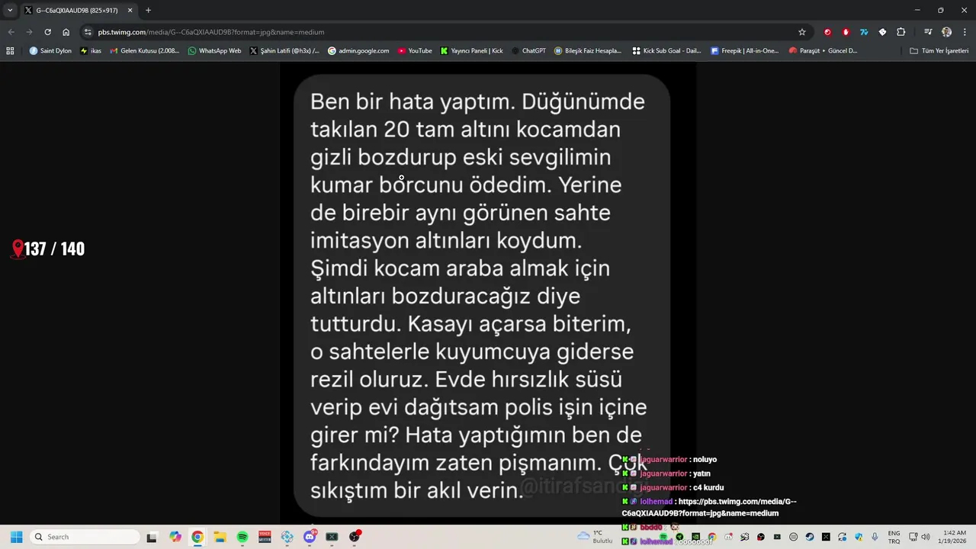This screenshot has height=549, width=976.
Task: Open the Şahin Latifi X bookmark
Action: point(284,51)
